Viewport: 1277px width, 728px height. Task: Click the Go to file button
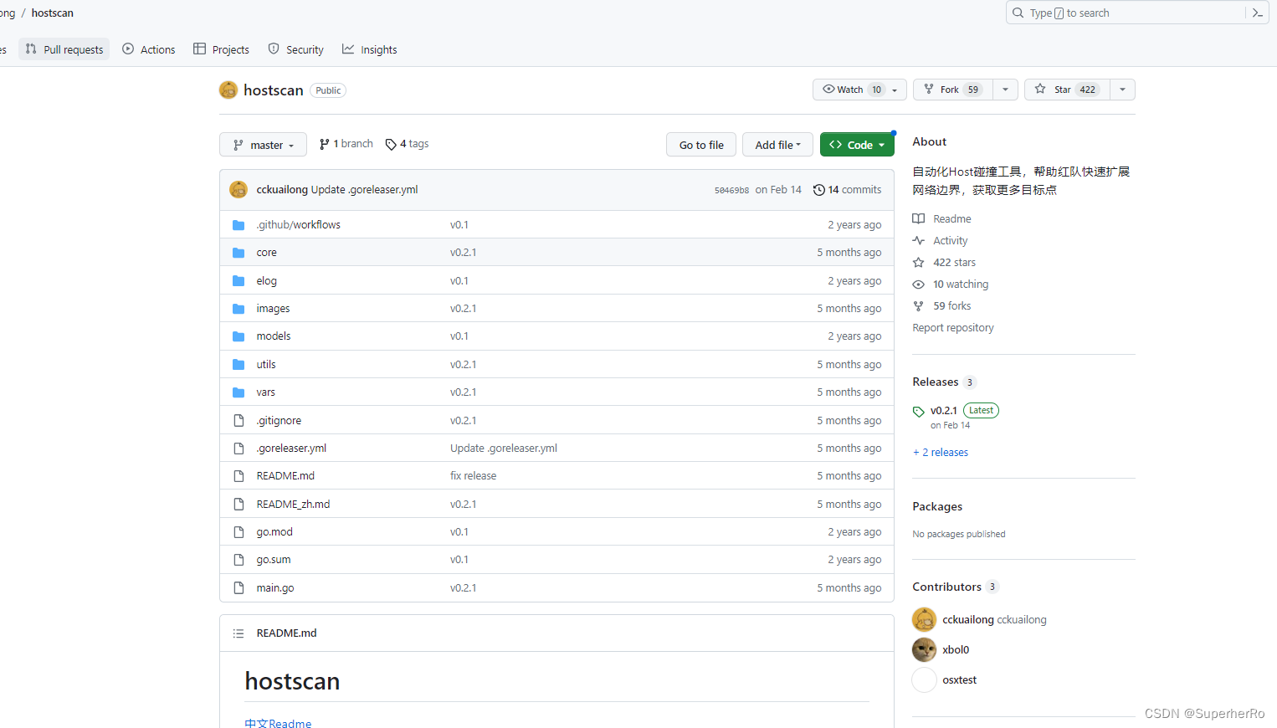pyautogui.click(x=700, y=144)
